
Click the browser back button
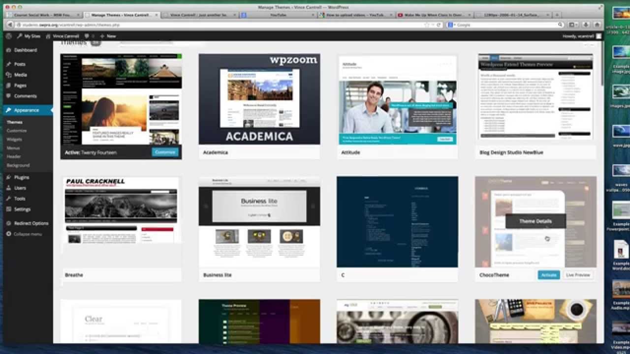(x=10, y=25)
